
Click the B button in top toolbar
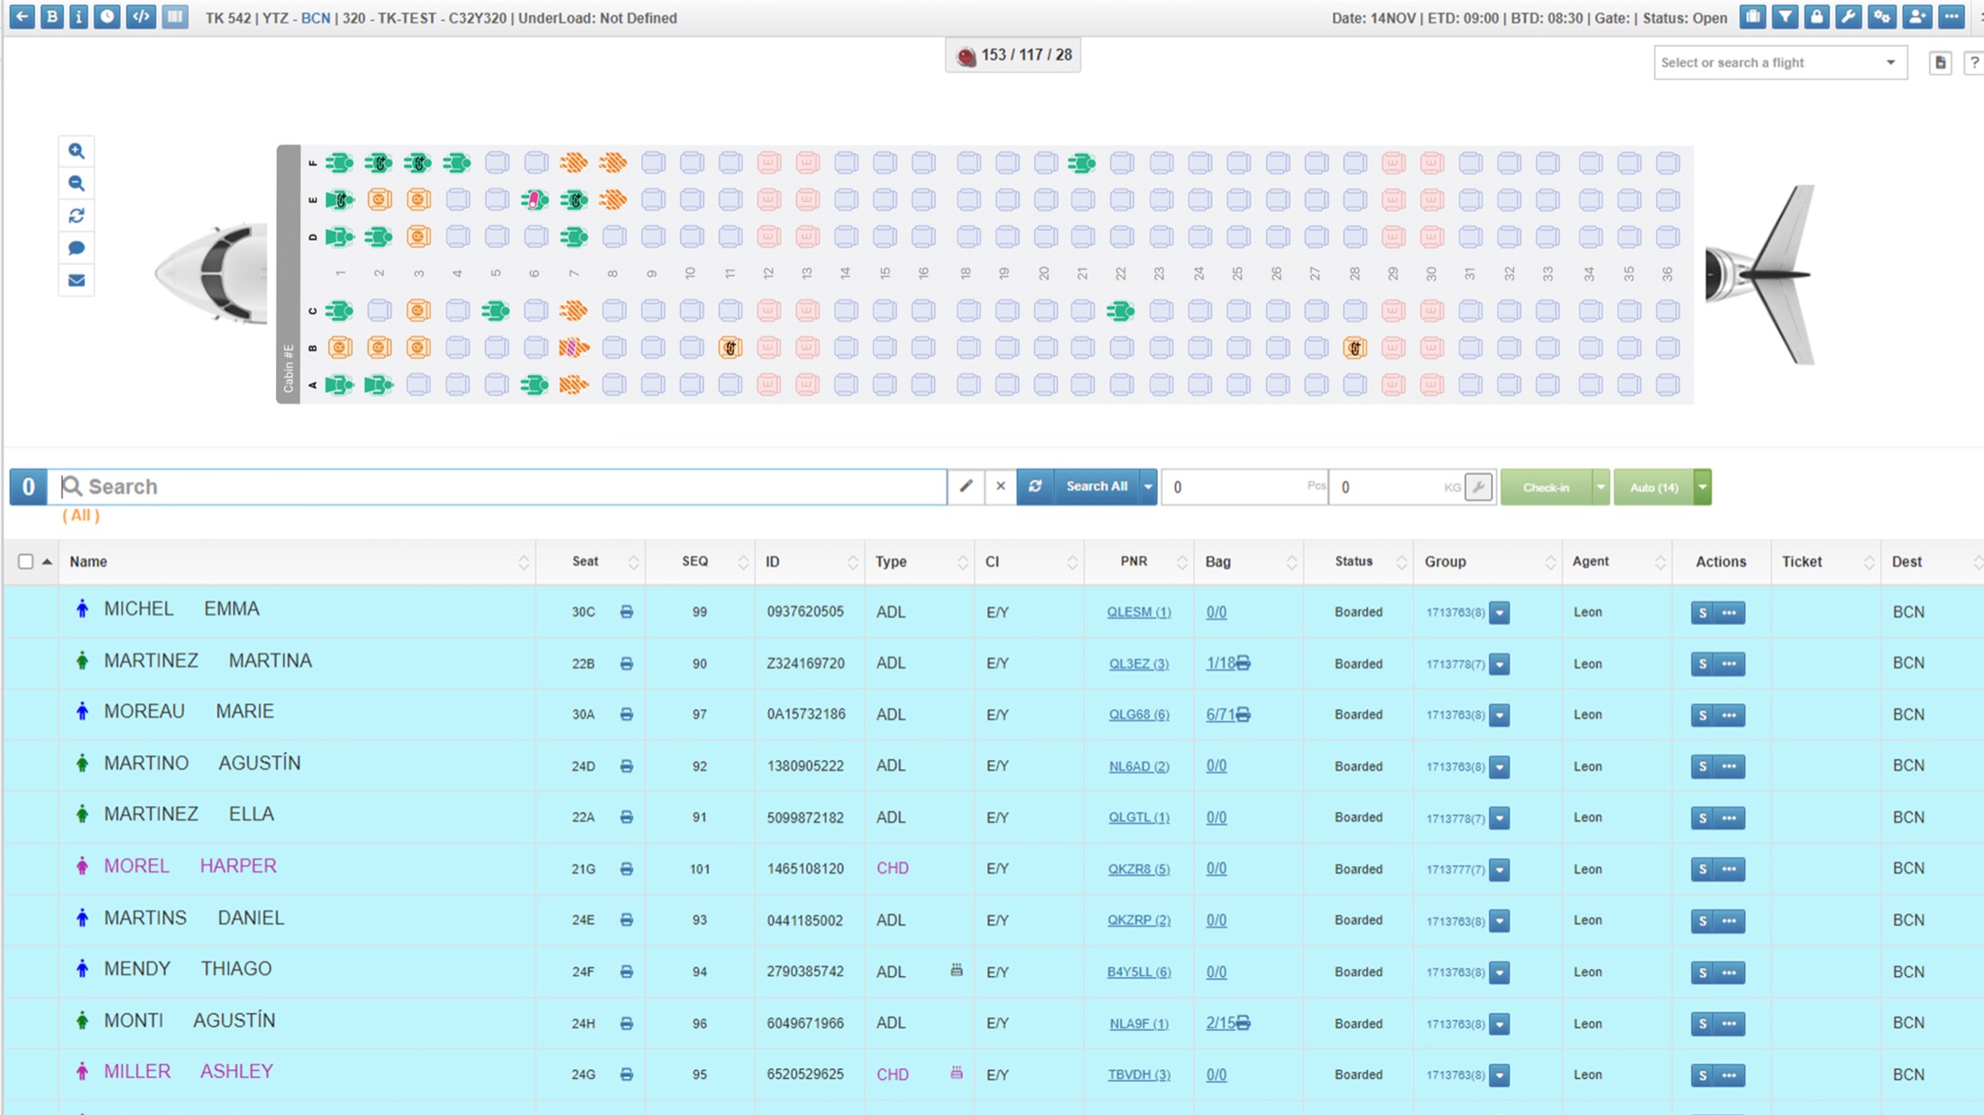click(52, 17)
